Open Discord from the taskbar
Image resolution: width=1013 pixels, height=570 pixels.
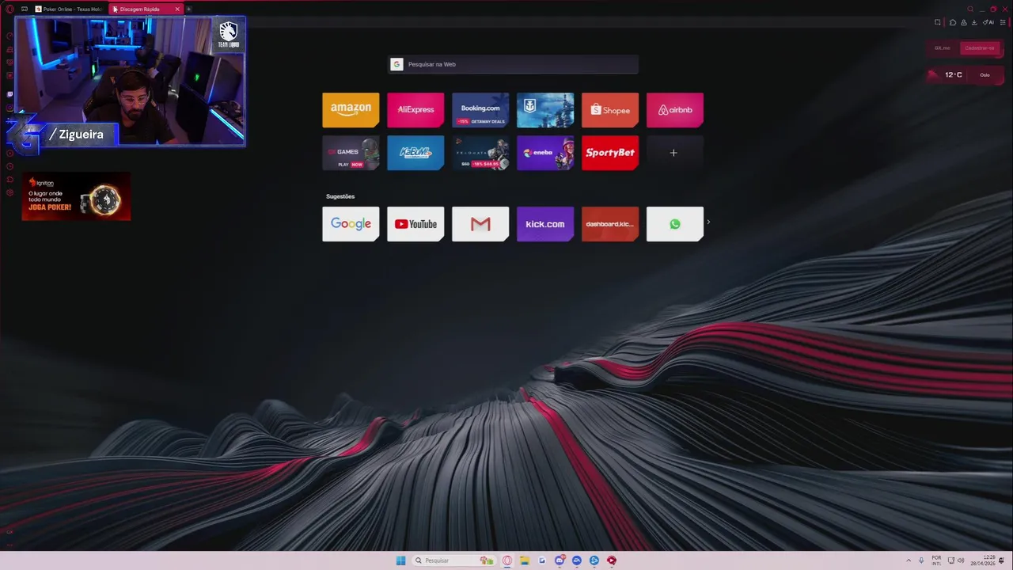[560, 560]
